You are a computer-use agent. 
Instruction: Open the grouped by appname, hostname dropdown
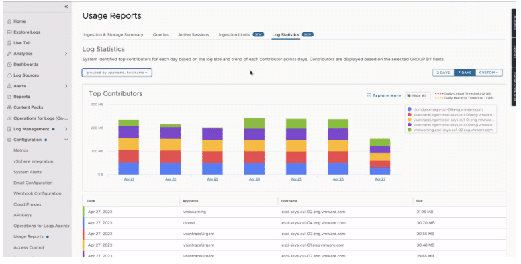[117, 73]
